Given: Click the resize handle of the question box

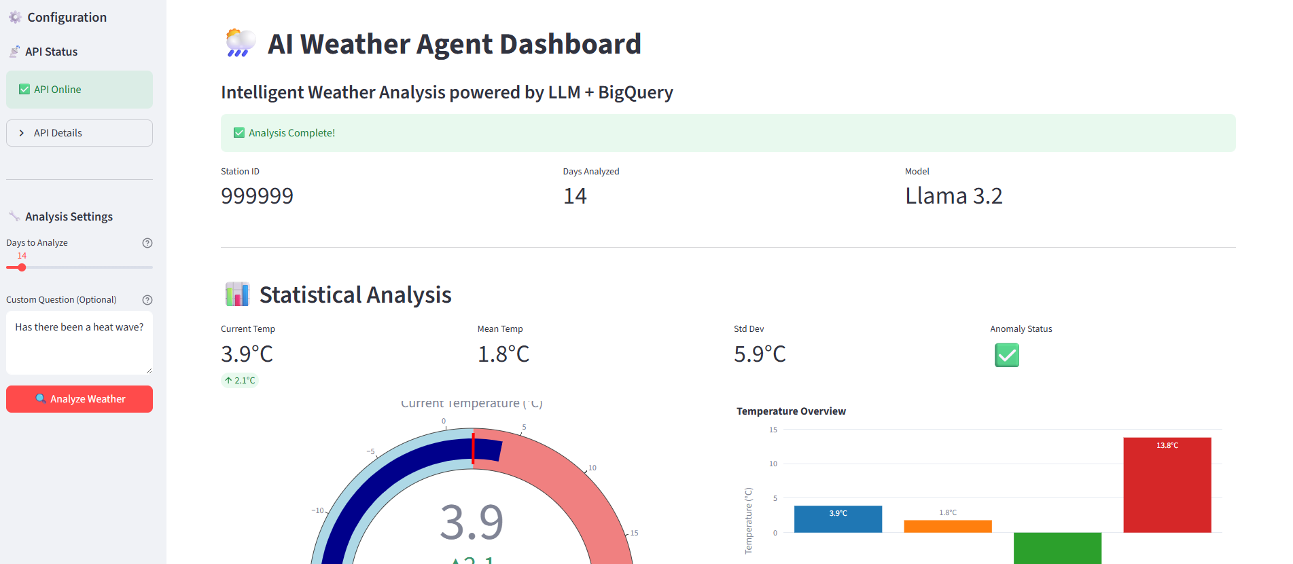Looking at the screenshot, I should 149,371.
